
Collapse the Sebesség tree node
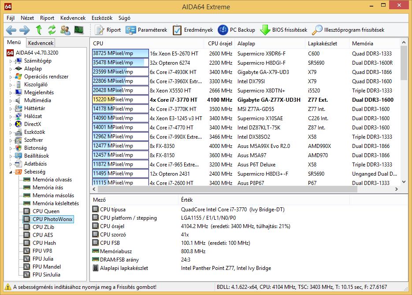tap(11, 172)
